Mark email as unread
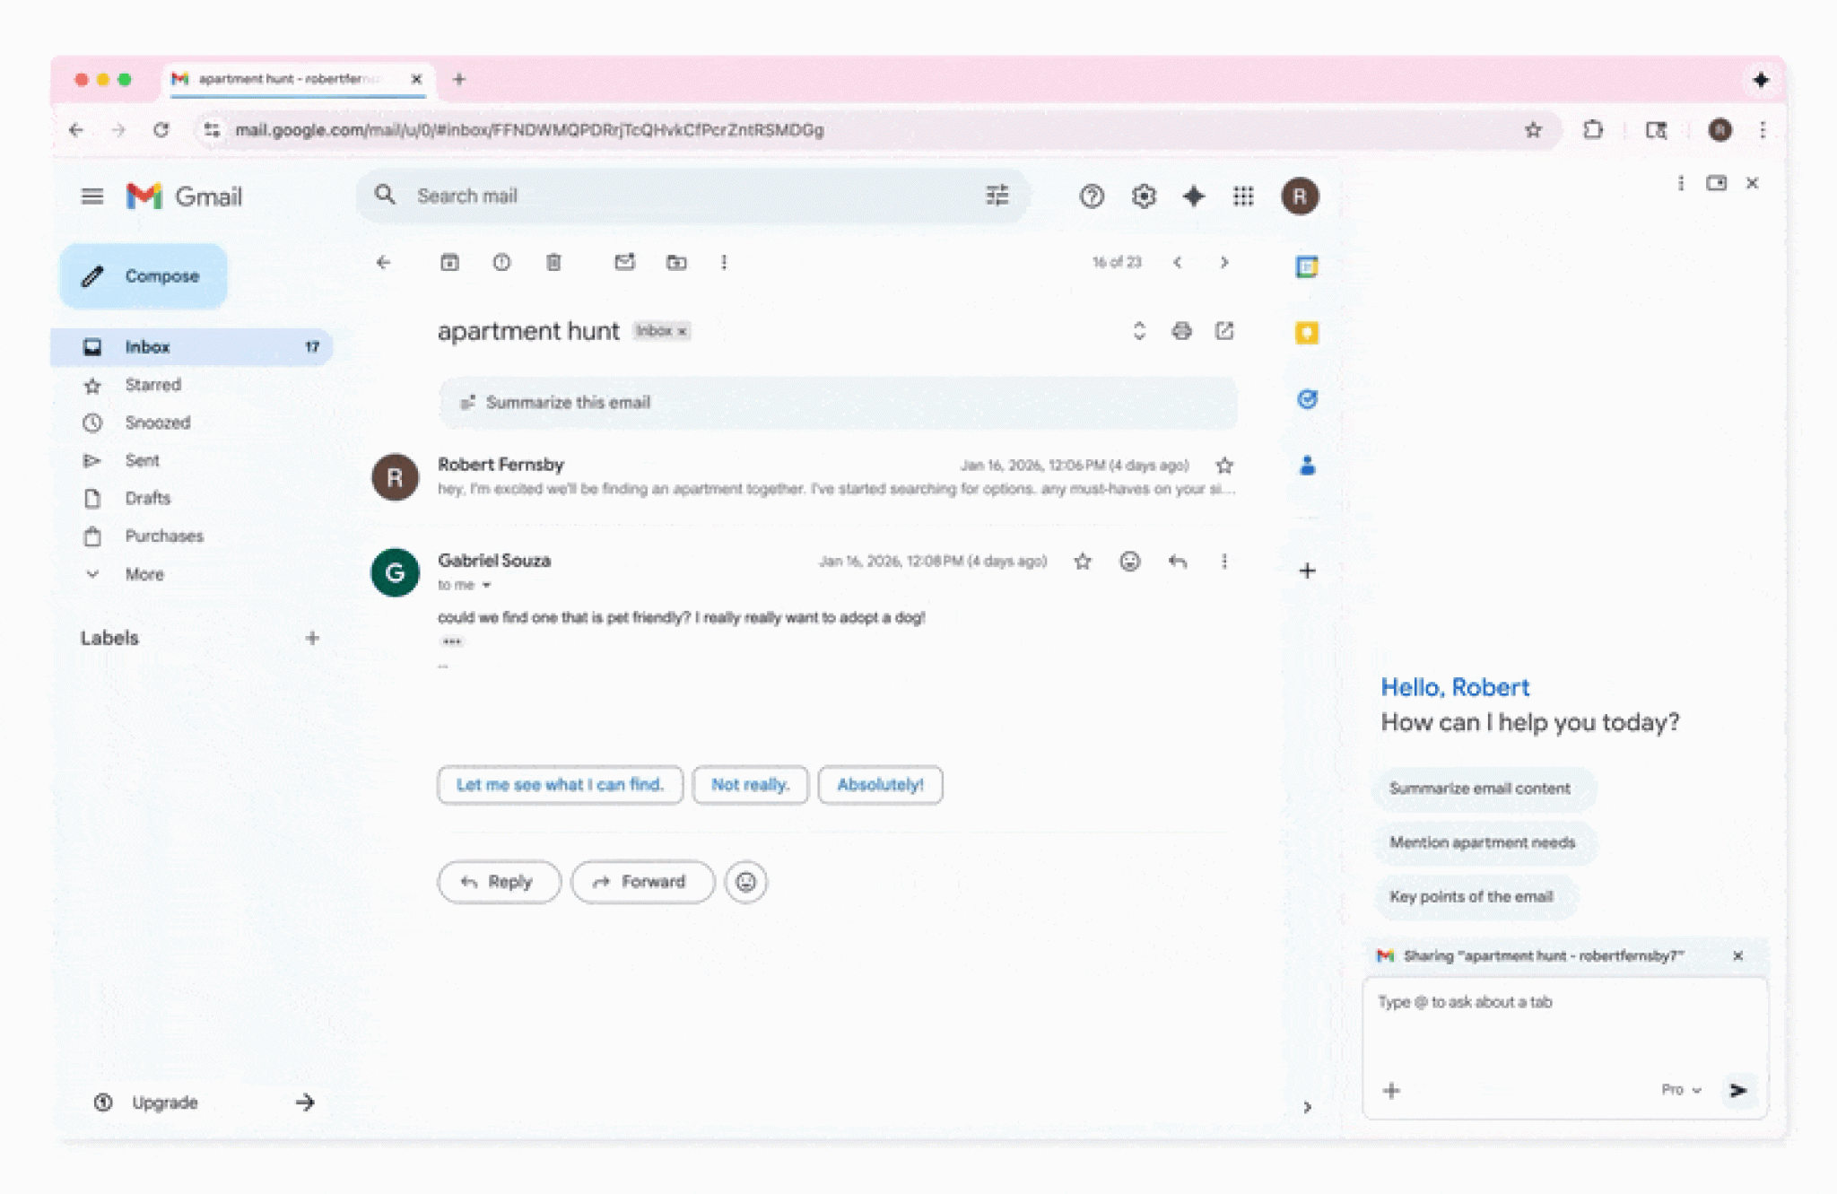Viewport: 1837px width, 1194px height. click(624, 262)
